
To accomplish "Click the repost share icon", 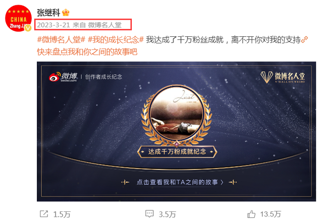I will 44,214.
